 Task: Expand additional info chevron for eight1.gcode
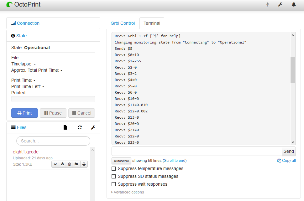pyautogui.click(x=55, y=164)
